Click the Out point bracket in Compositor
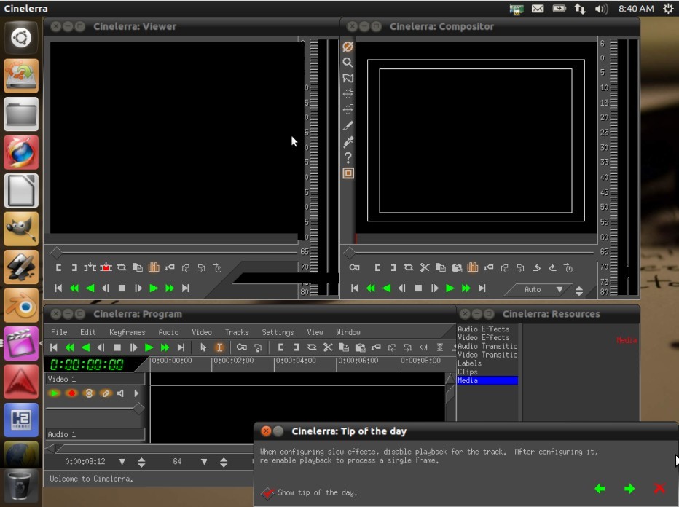 393,267
